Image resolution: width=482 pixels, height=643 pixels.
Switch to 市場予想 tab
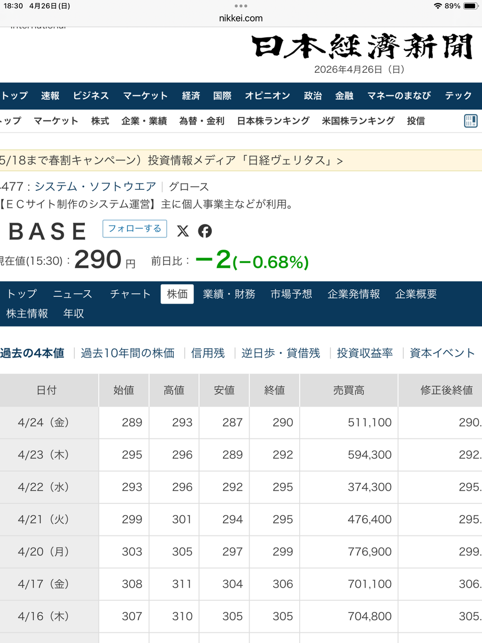click(291, 294)
